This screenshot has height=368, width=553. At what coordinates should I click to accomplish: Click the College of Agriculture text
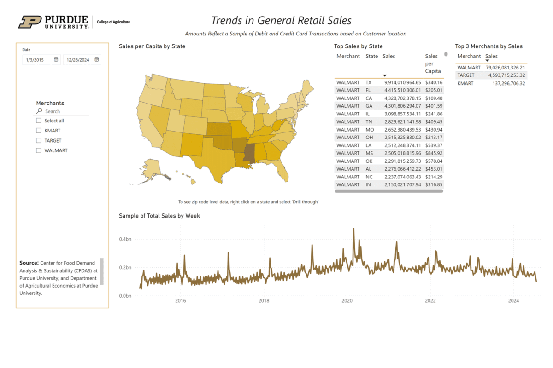(113, 22)
